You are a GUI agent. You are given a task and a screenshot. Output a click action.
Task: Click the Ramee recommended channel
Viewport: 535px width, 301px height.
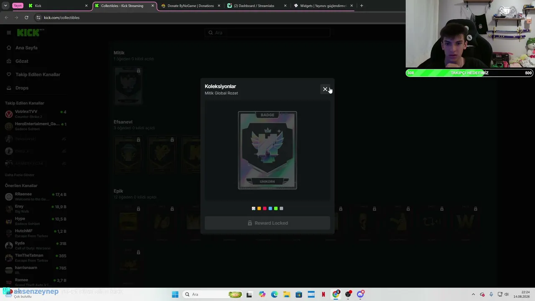click(x=36, y=282)
